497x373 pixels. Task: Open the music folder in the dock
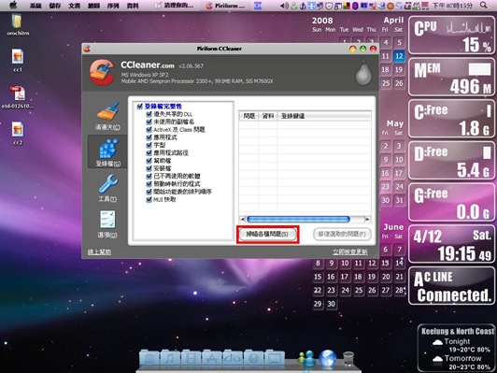point(170,359)
